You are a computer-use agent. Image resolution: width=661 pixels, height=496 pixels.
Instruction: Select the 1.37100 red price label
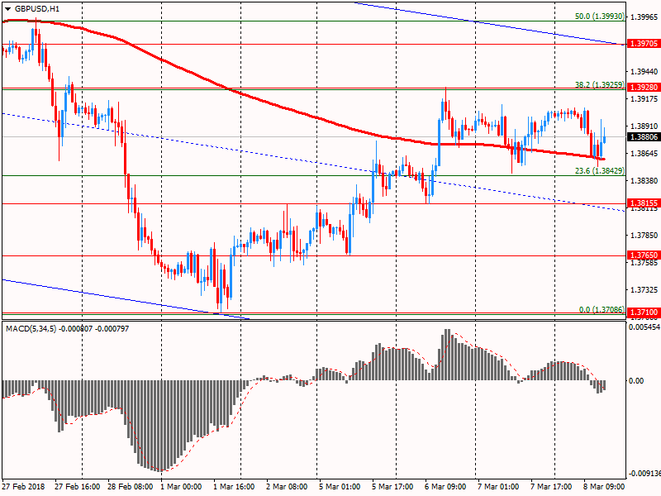click(644, 312)
